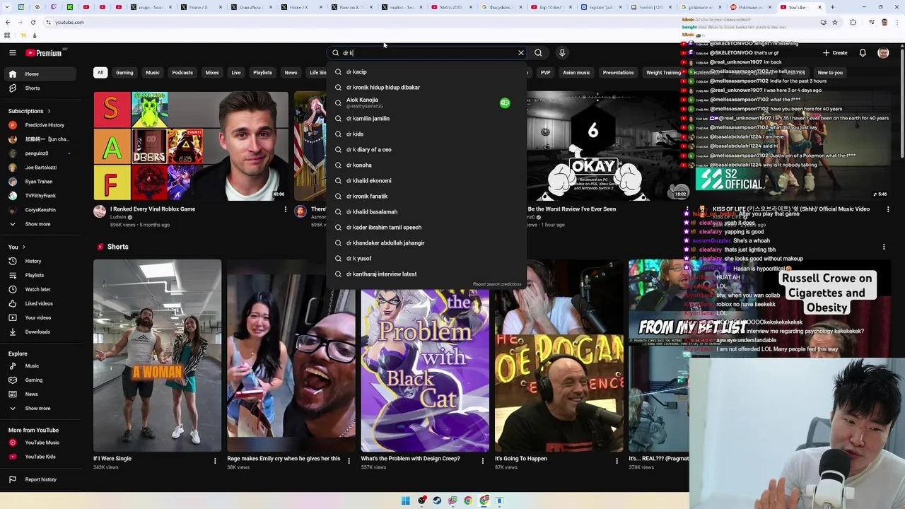Open options for Design Creep short
This screenshot has height=509, width=905.
[x=483, y=460]
